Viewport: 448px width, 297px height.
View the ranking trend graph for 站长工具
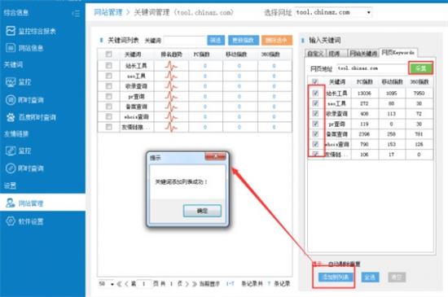(x=171, y=66)
